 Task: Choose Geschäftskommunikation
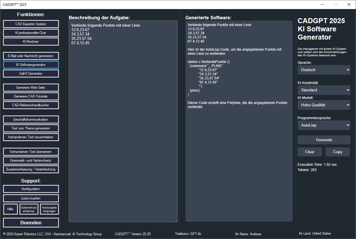[x=31, y=119]
